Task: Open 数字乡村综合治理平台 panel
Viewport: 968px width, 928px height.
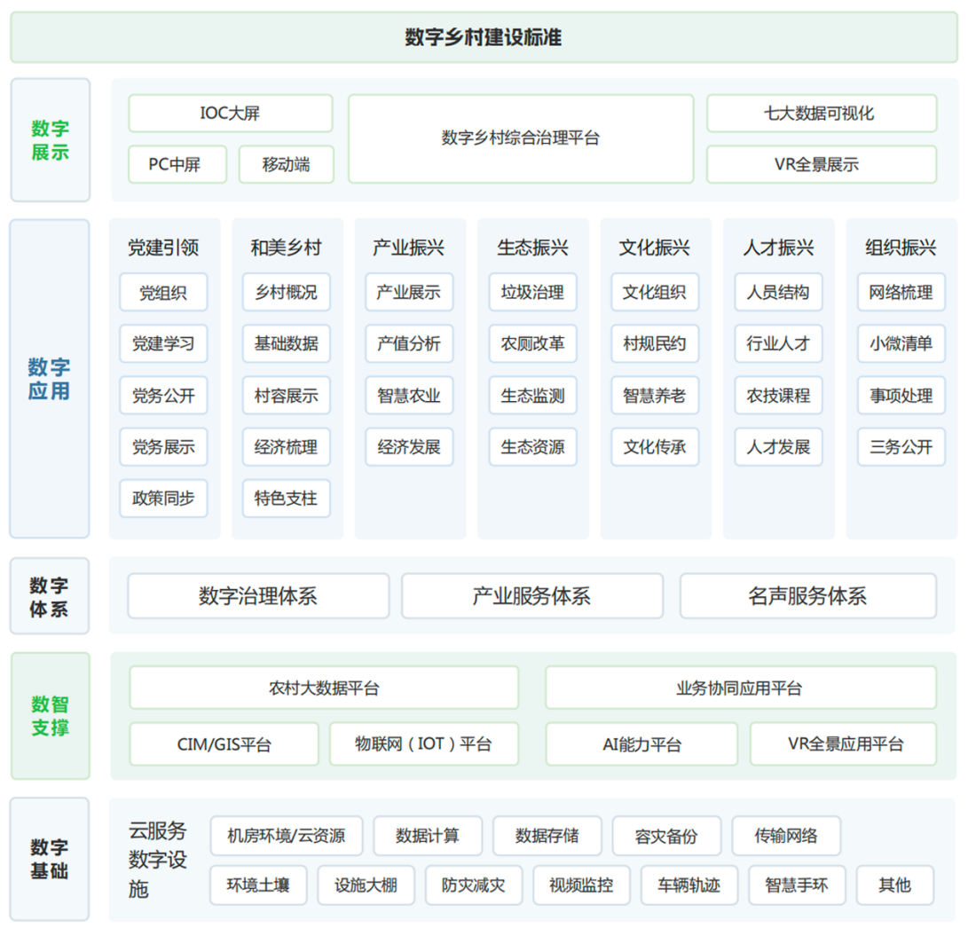Action: 520,138
